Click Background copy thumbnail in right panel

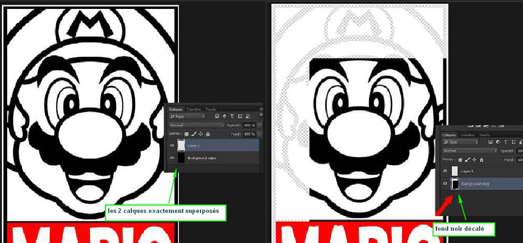tap(455, 183)
